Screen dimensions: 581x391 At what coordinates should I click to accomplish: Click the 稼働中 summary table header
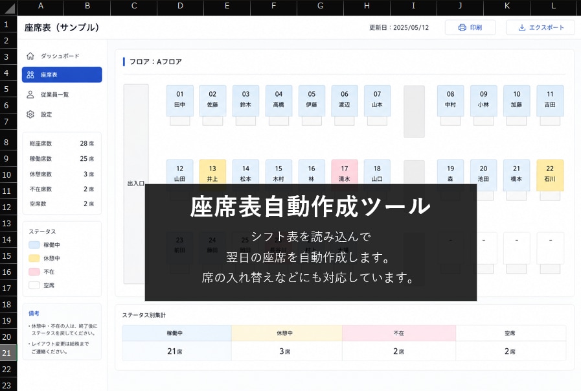coord(177,333)
